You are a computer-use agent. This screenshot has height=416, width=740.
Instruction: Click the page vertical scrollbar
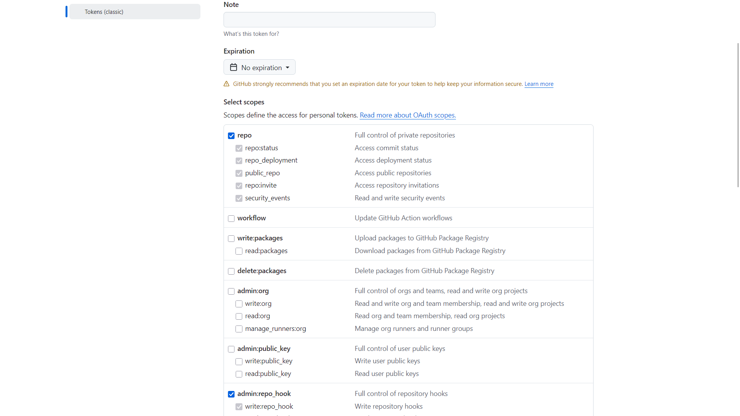(x=738, y=116)
